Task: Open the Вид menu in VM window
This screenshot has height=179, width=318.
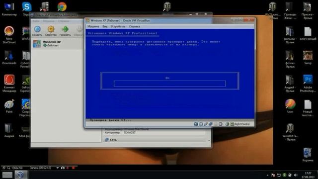Action: (105, 26)
